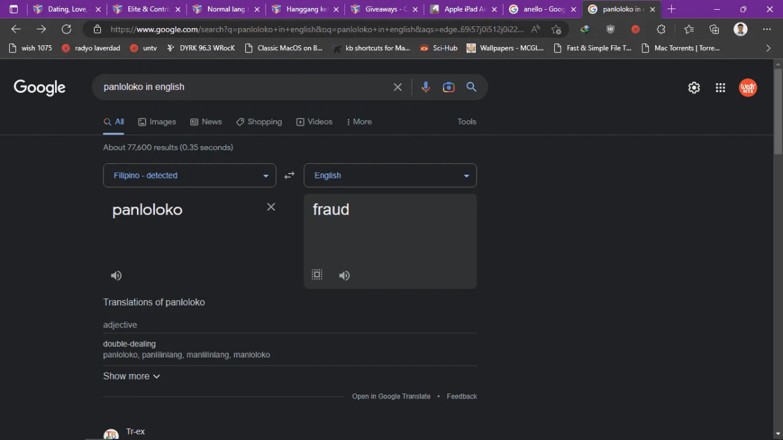
Task: Switch to News results tab
Action: (x=206, y=122)
